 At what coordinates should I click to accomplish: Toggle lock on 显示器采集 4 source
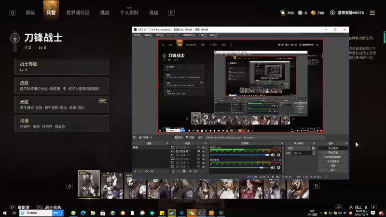(204, 159)
